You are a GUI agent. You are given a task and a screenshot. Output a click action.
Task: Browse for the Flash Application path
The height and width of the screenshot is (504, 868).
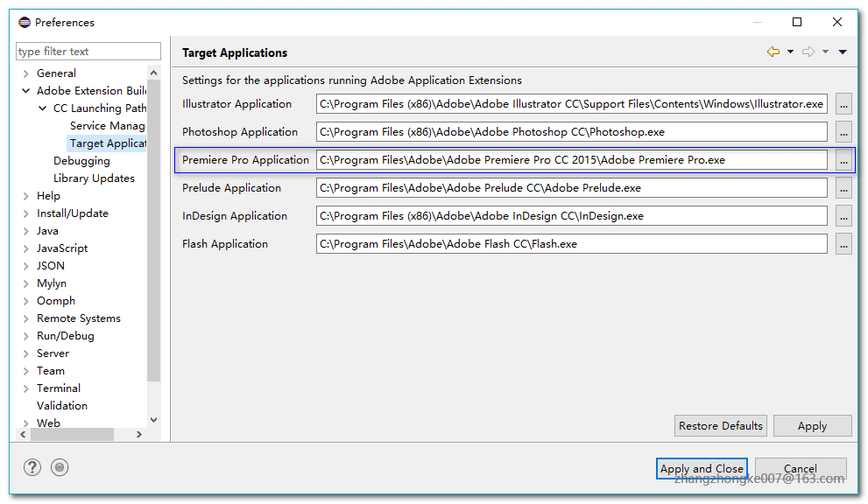[843, 244]
